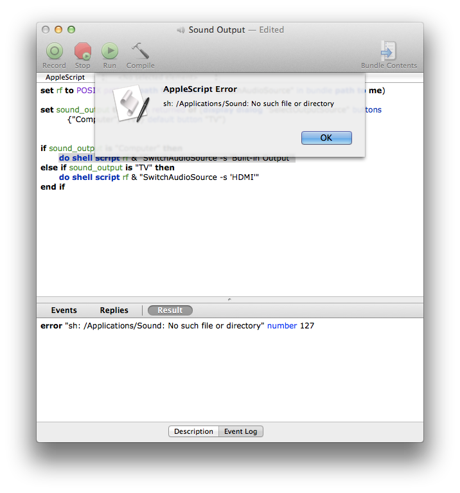This screenshot has width=460, height=493.
Task: Switch to the Events tab
Action: (x=64, y=310)
